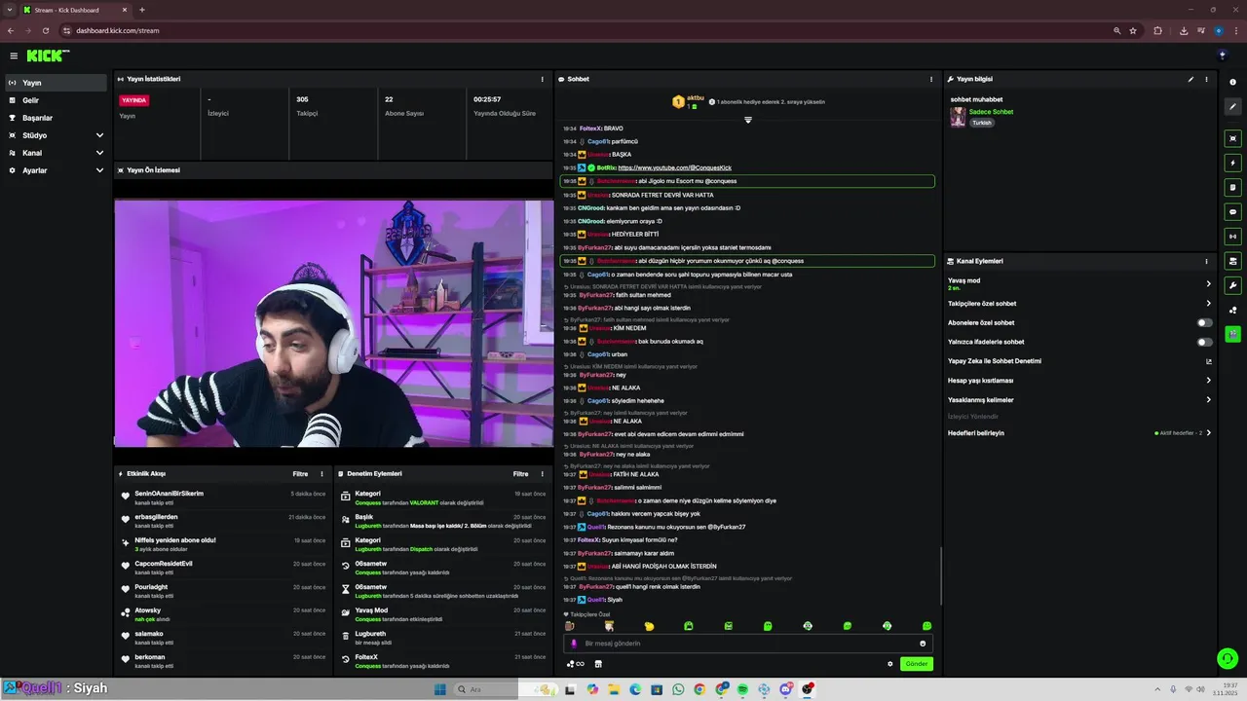The width and height of the screenshot is (1247, 701).
Task: Open Discord from the taskbar
Action: (x=786, y=689)
